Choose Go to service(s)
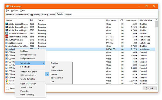 click(x=27, y=95)
